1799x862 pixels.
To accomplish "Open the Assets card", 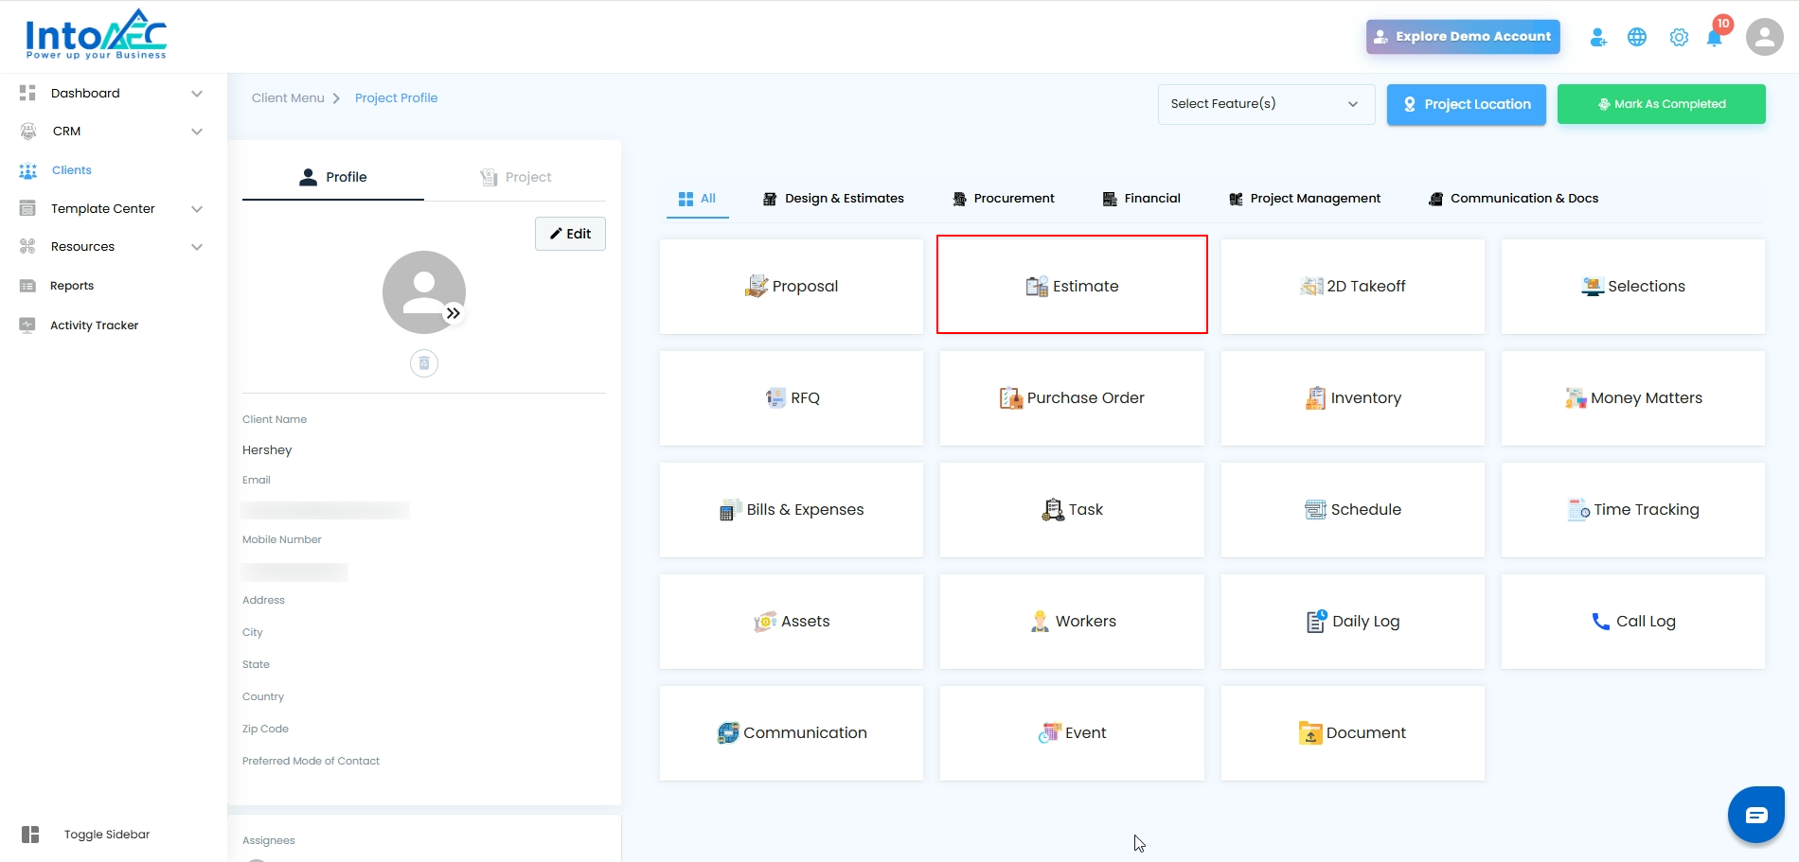I will click(x=792, y=621).
